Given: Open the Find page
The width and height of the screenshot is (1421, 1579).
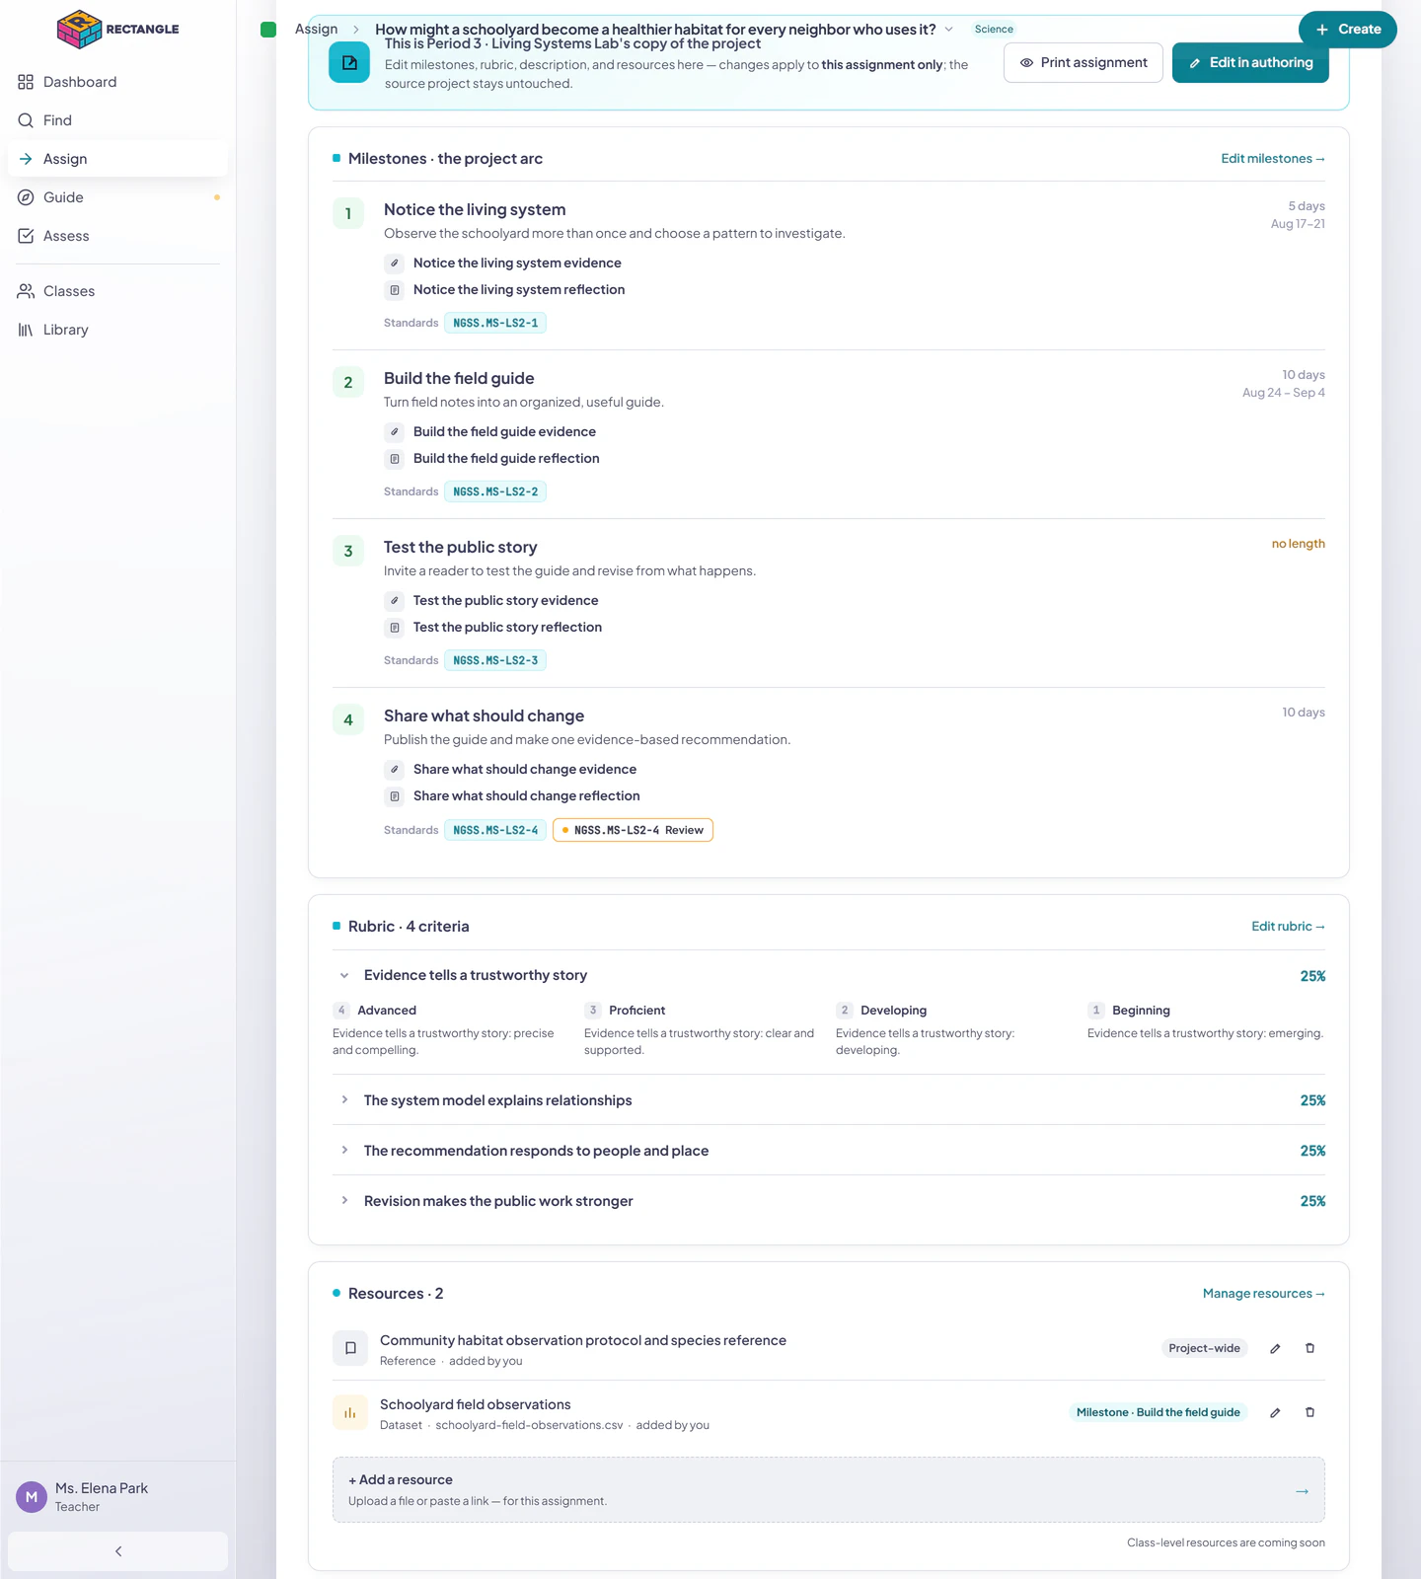Looking at the screenshot, I should 117,120.
